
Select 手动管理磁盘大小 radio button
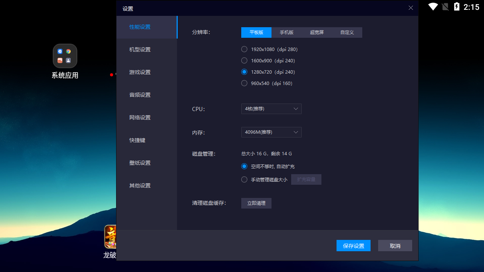click(244, 179)
